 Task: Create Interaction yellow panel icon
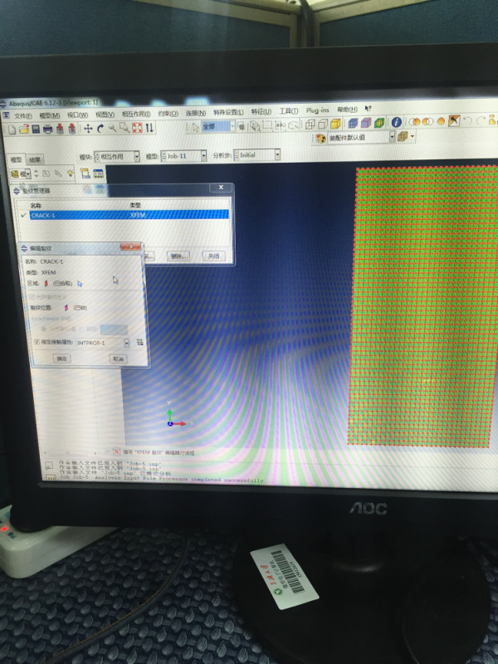(85, 173)
